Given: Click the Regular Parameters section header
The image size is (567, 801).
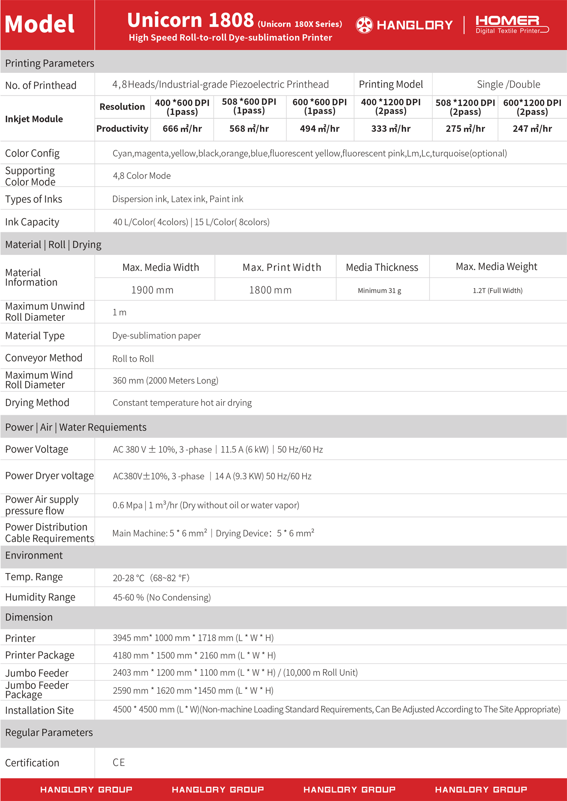Looking at the screenshot, I should (x=49, y=733).
